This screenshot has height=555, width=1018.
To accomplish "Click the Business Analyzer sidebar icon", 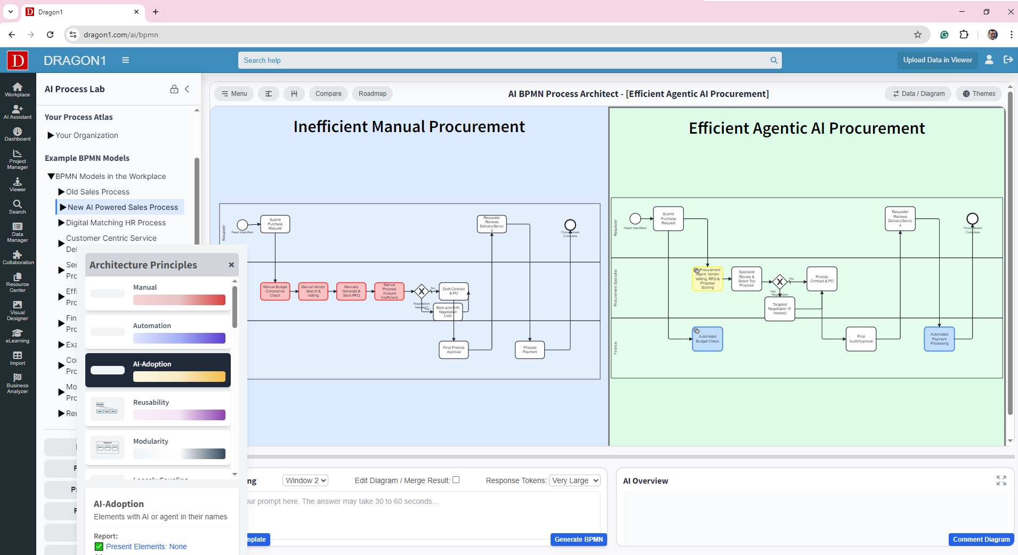I will click(x=18, y=383).
